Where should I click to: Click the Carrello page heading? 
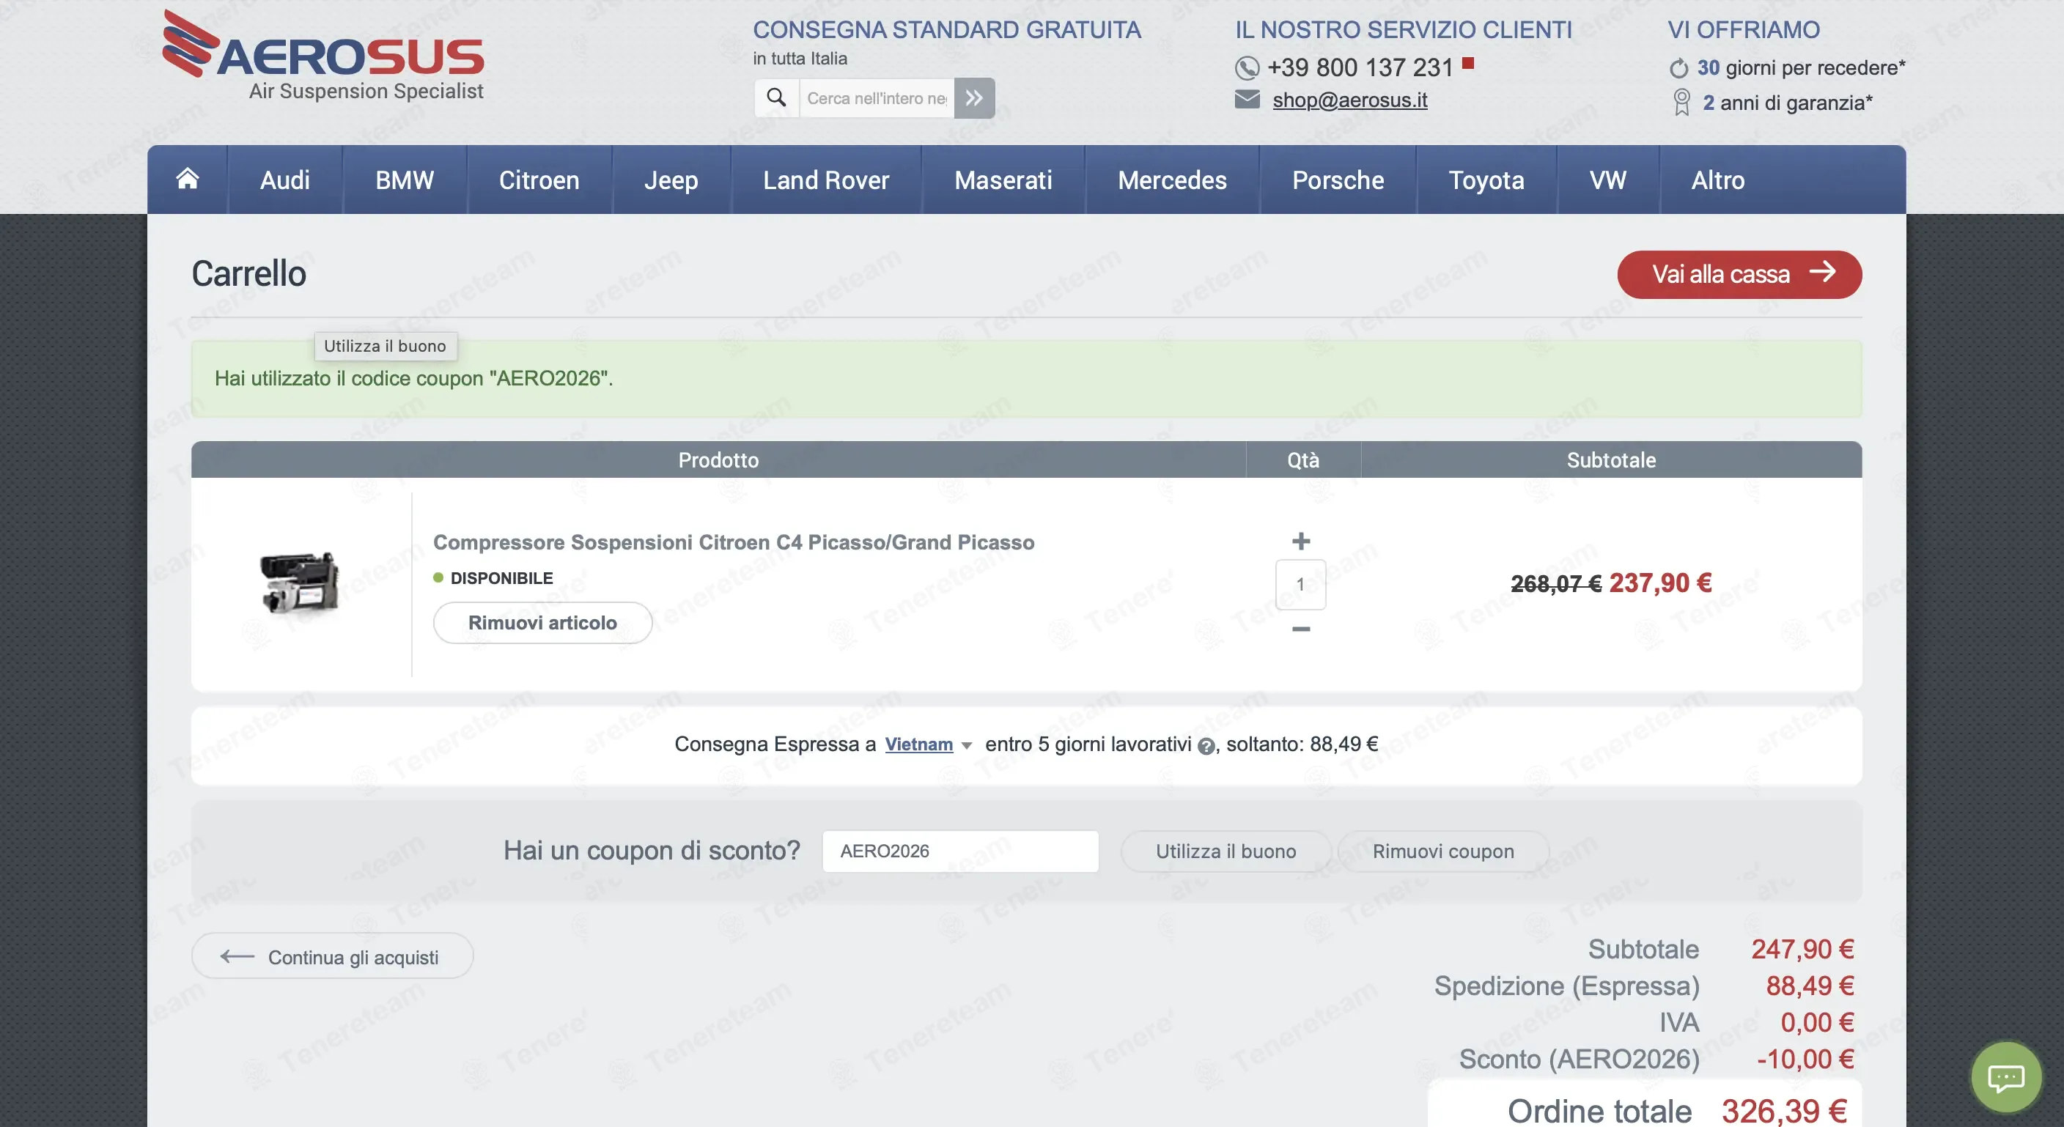coord(248,274)
